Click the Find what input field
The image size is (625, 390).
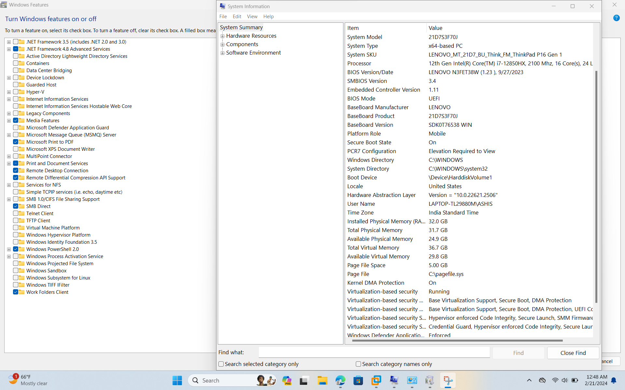click(374, 352)
